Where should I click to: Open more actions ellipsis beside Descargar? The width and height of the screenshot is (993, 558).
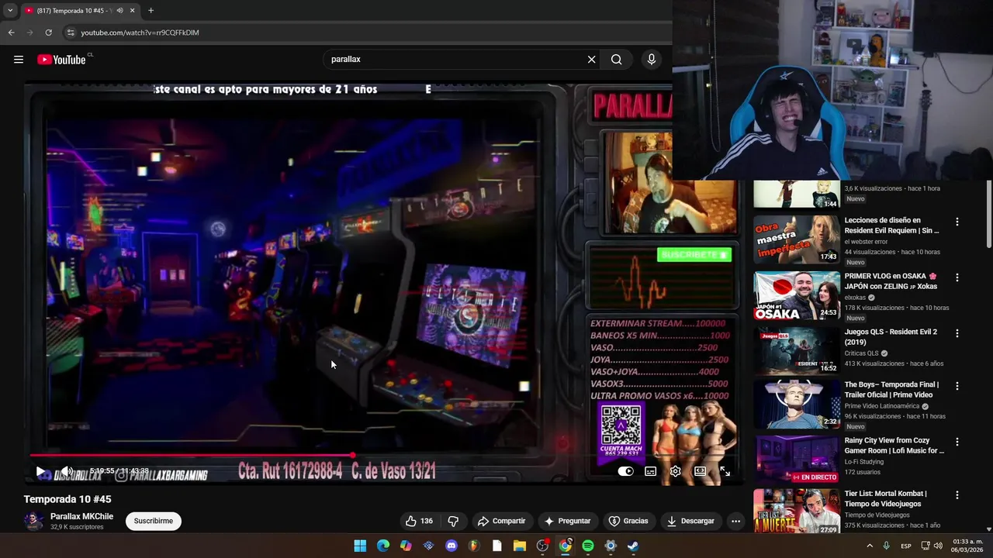[x=735, y=521]
